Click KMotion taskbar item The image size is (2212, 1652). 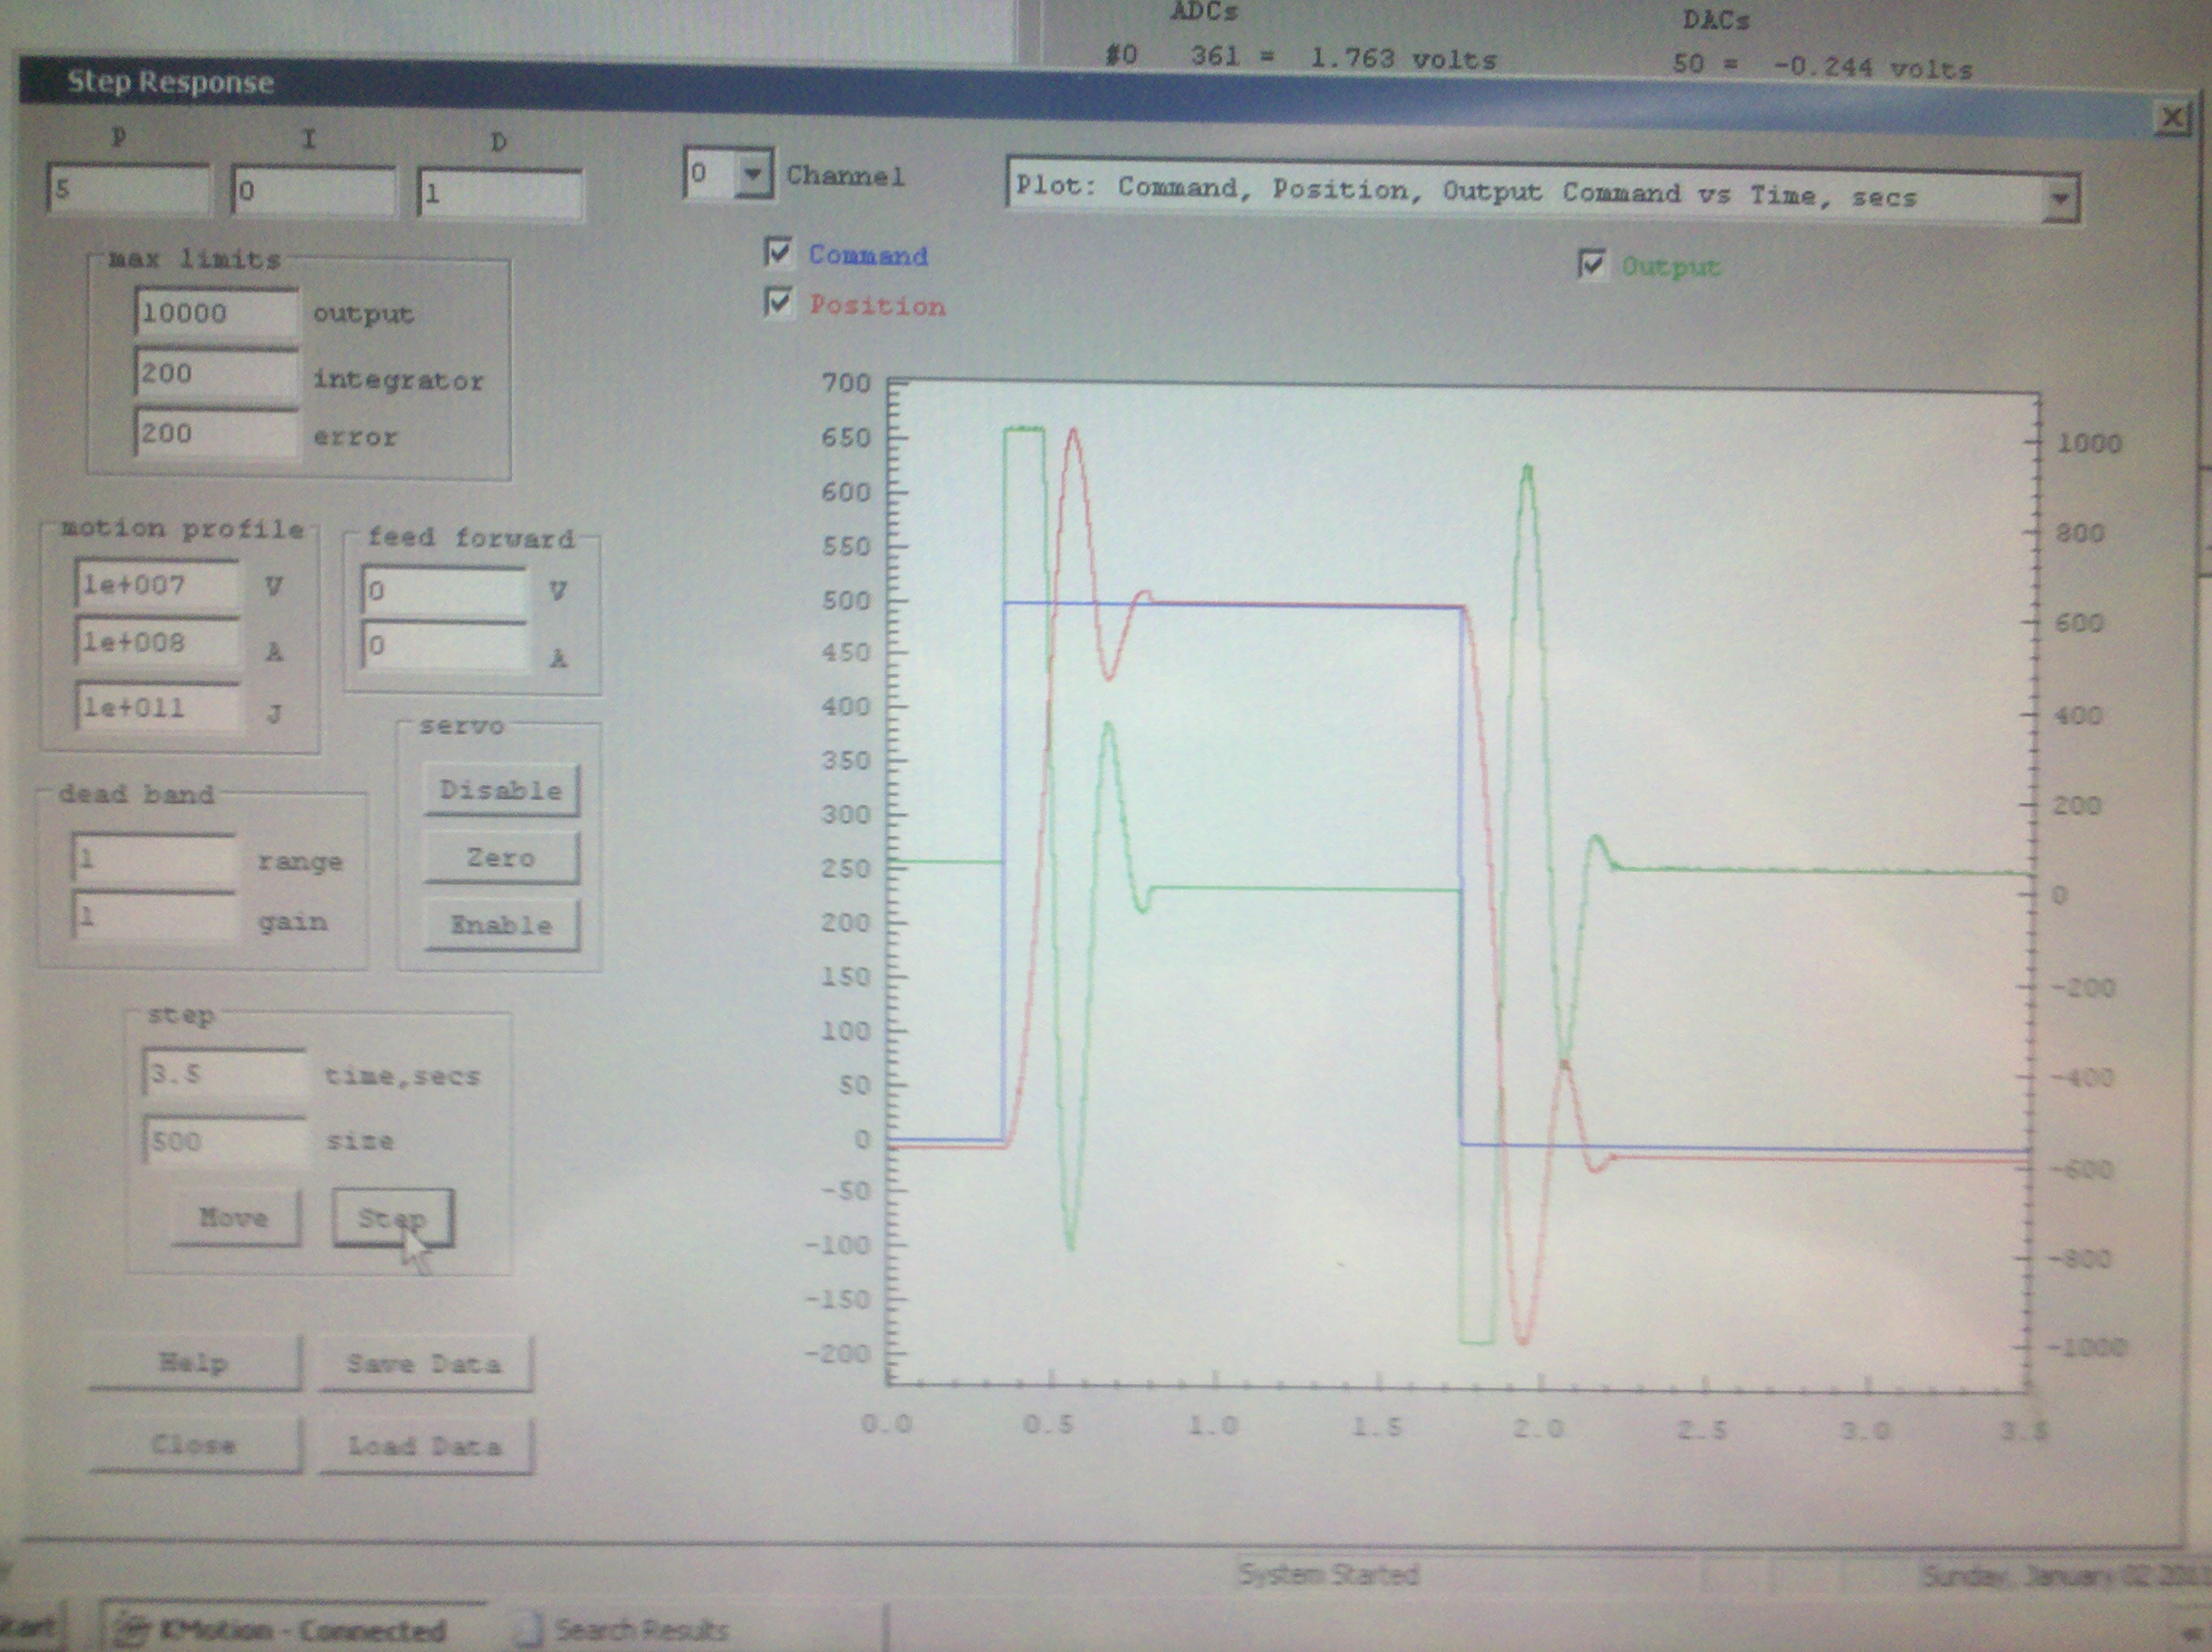(x=290, y=1630)
